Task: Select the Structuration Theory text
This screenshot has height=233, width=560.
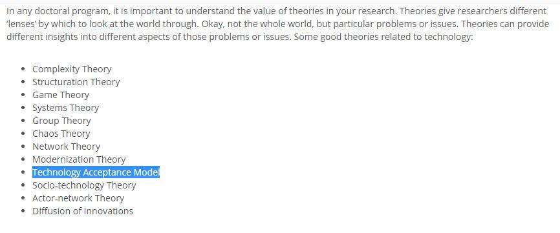Action: click(76, 82)
